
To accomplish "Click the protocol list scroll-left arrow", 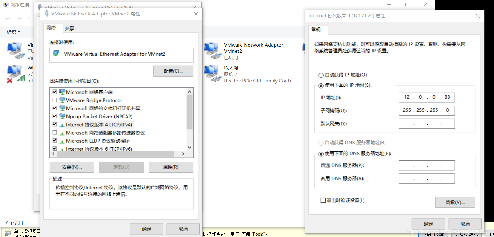I will click(x=53, y=154).
